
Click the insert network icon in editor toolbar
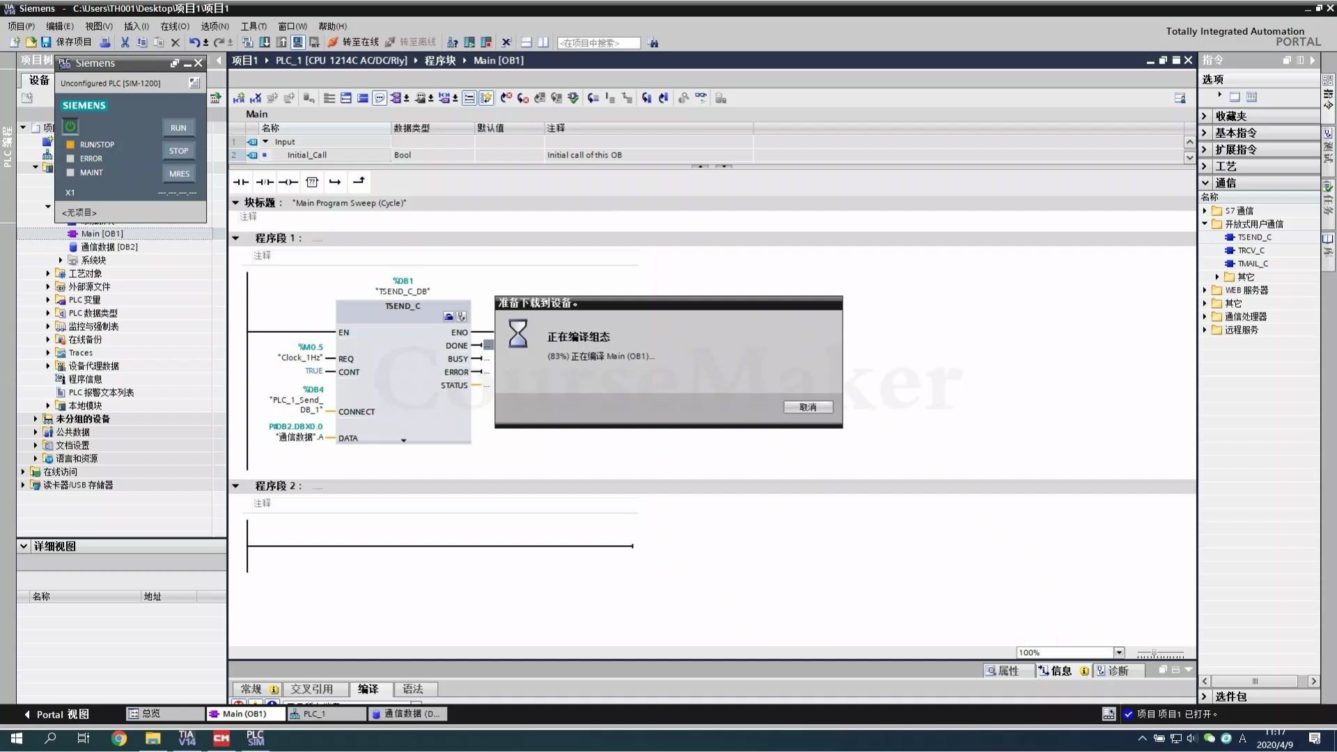[239, 98]
